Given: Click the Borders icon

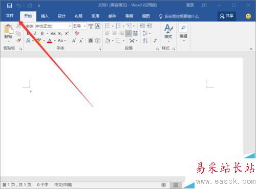Looking at the screenshot, I should pyautogui.click(x=118, y=40).
